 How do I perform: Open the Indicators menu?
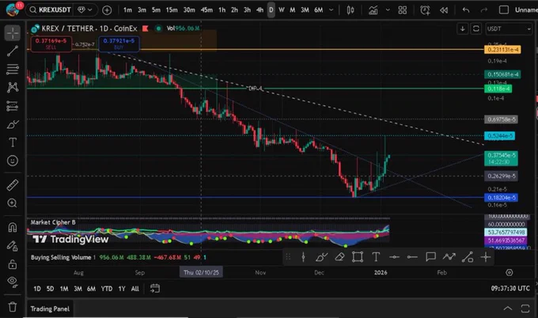coord(373,10)
